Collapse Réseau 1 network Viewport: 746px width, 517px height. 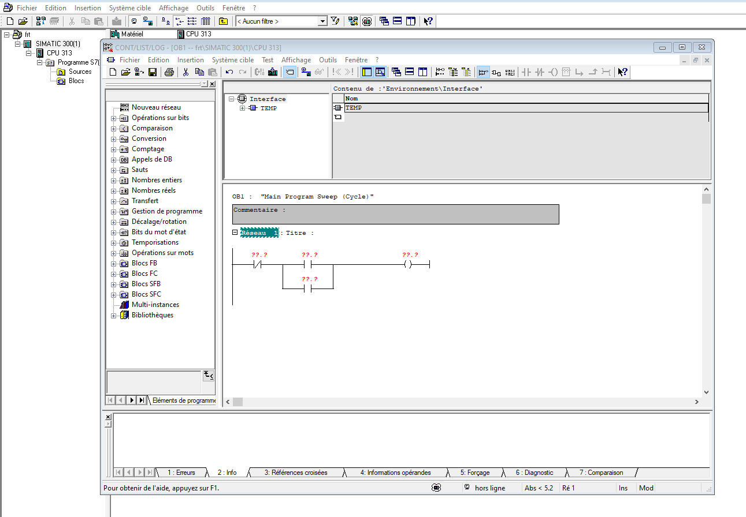(x=235, y=233)
